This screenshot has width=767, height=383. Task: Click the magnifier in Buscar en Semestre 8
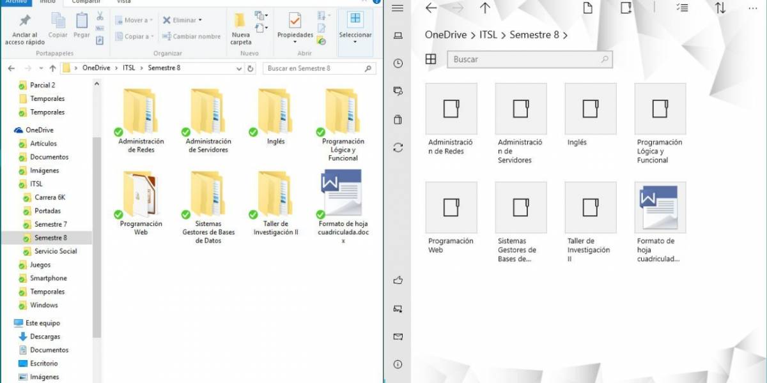click(x=367, y=68)
